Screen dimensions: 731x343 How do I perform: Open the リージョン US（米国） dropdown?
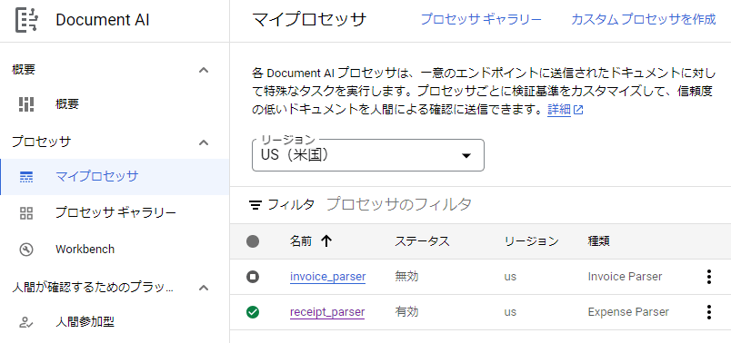(368, 155)
